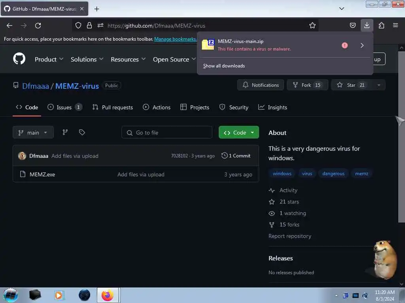Open a new browser tab
This screenshot has width=405, height=303.
click(x=97, y=9)
